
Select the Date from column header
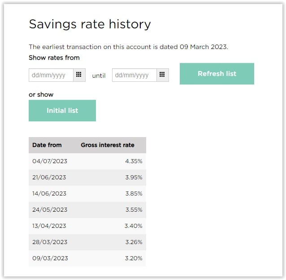[x=47, y=145]
